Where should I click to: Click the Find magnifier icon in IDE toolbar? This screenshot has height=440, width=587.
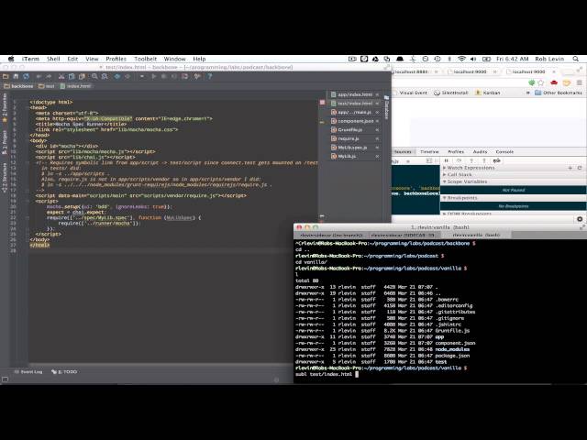pyautogui.click(x=94, y=76)
